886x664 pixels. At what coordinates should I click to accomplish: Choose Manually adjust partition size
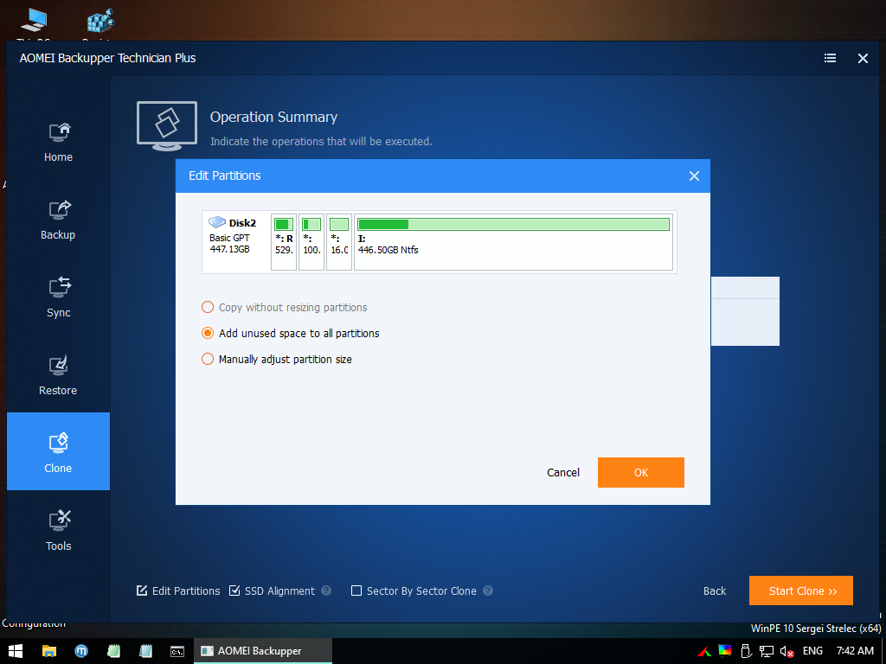pyautogui.click(x=277, y=359)
